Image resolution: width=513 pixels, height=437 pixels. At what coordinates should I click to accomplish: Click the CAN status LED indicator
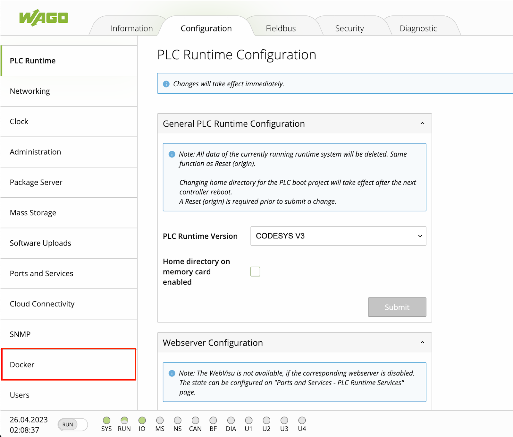tap(195, 420)
